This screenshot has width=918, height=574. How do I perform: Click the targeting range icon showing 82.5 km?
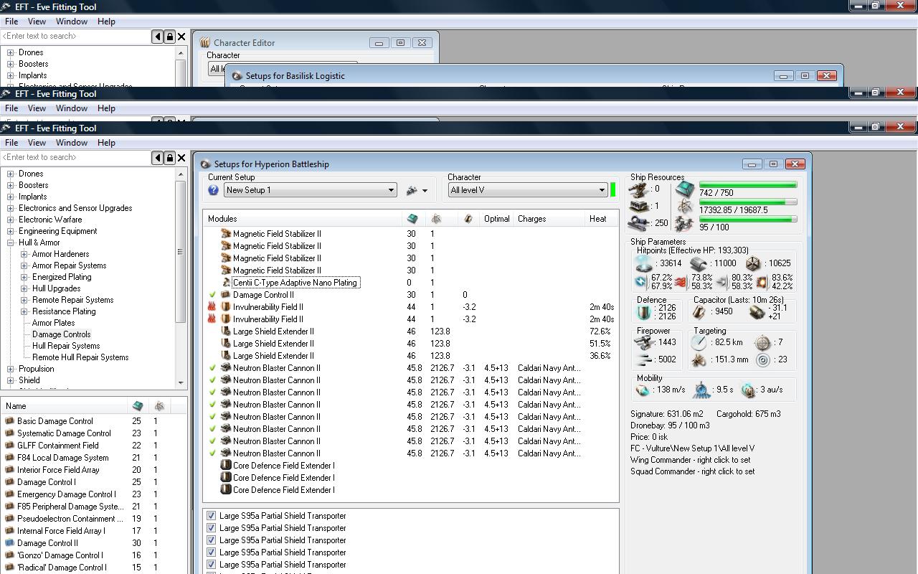699,343
